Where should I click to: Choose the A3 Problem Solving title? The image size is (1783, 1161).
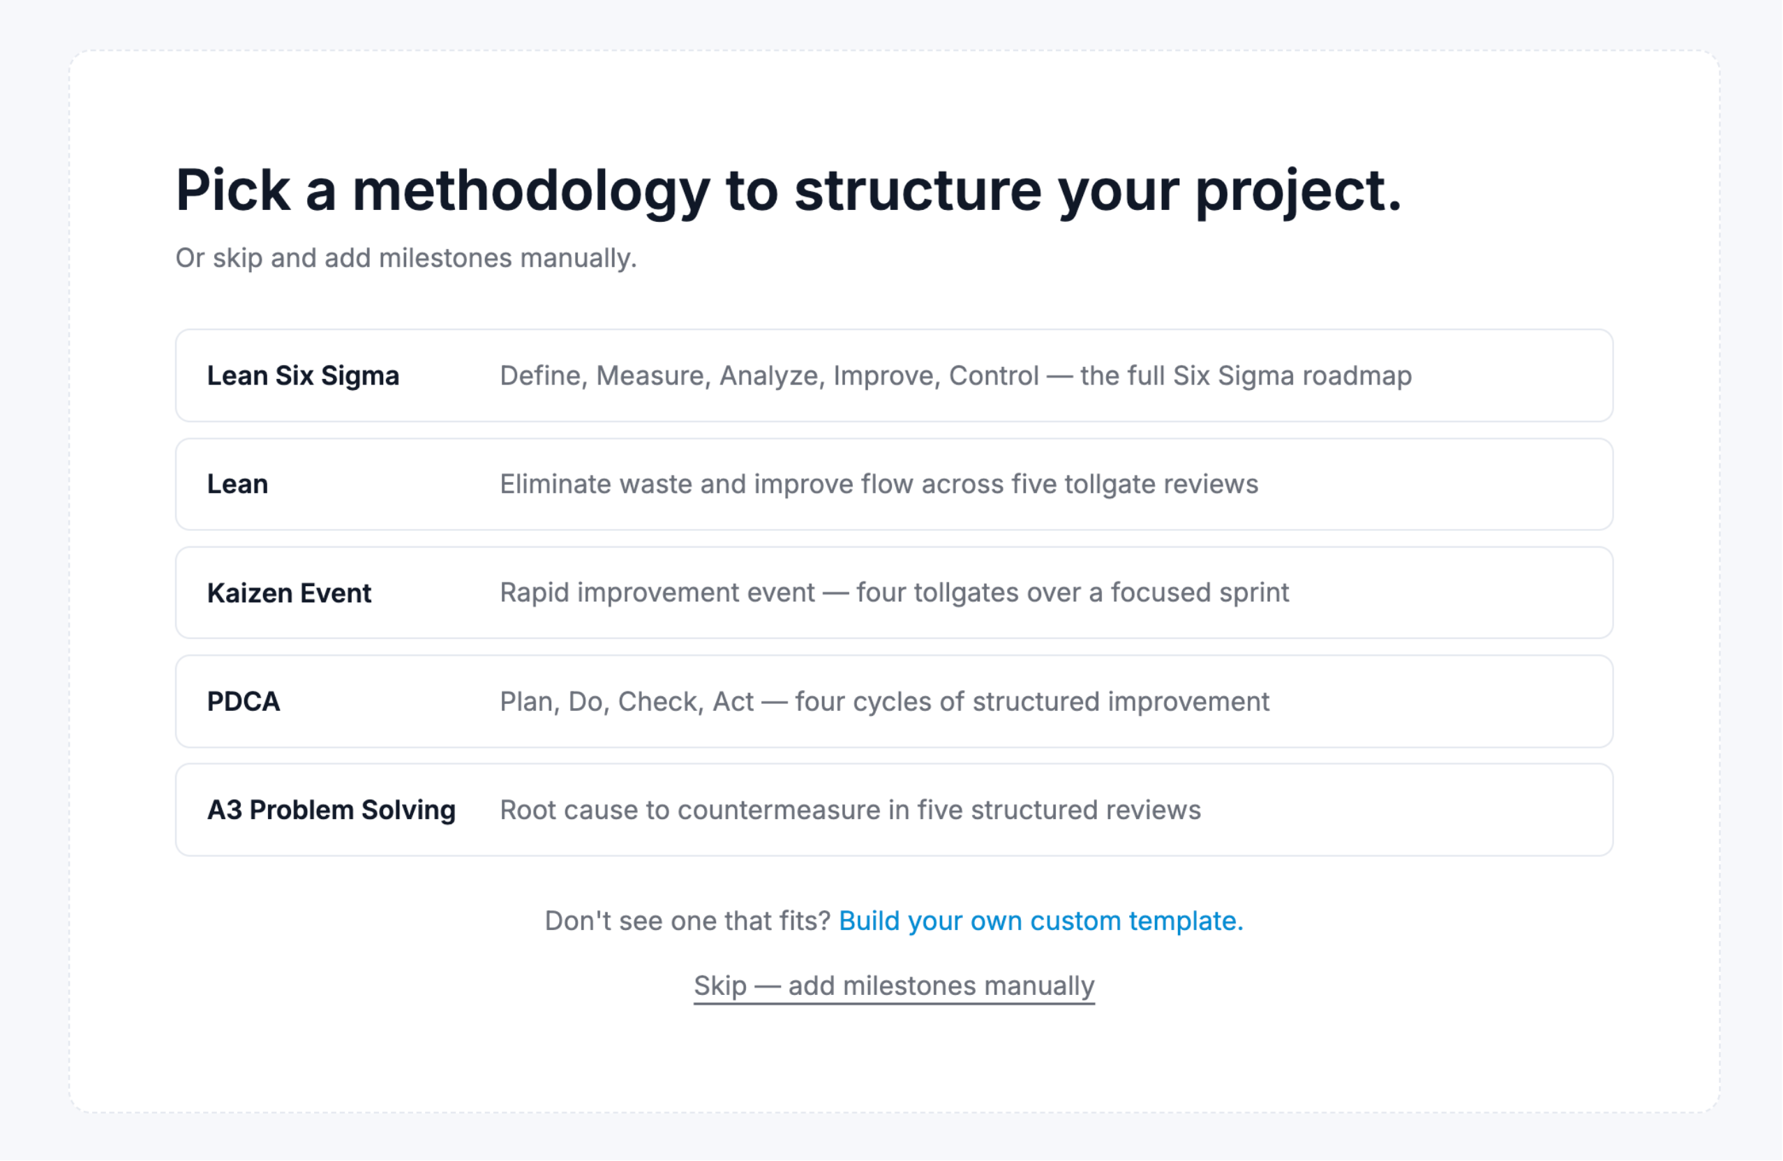(x=331, y=810)
